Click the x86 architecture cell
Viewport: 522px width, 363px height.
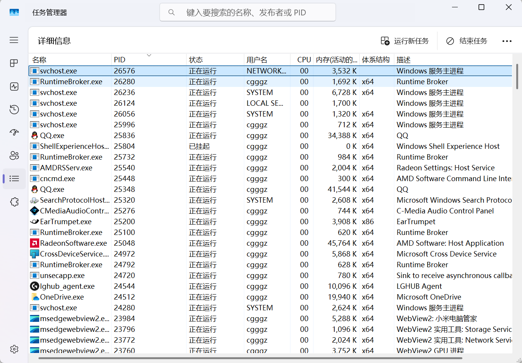coord(368,221)
